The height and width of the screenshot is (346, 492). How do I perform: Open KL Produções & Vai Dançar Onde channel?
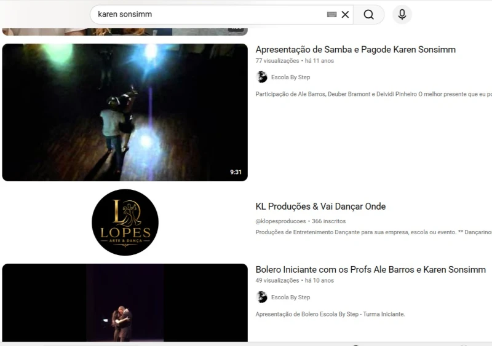[320, 206]
